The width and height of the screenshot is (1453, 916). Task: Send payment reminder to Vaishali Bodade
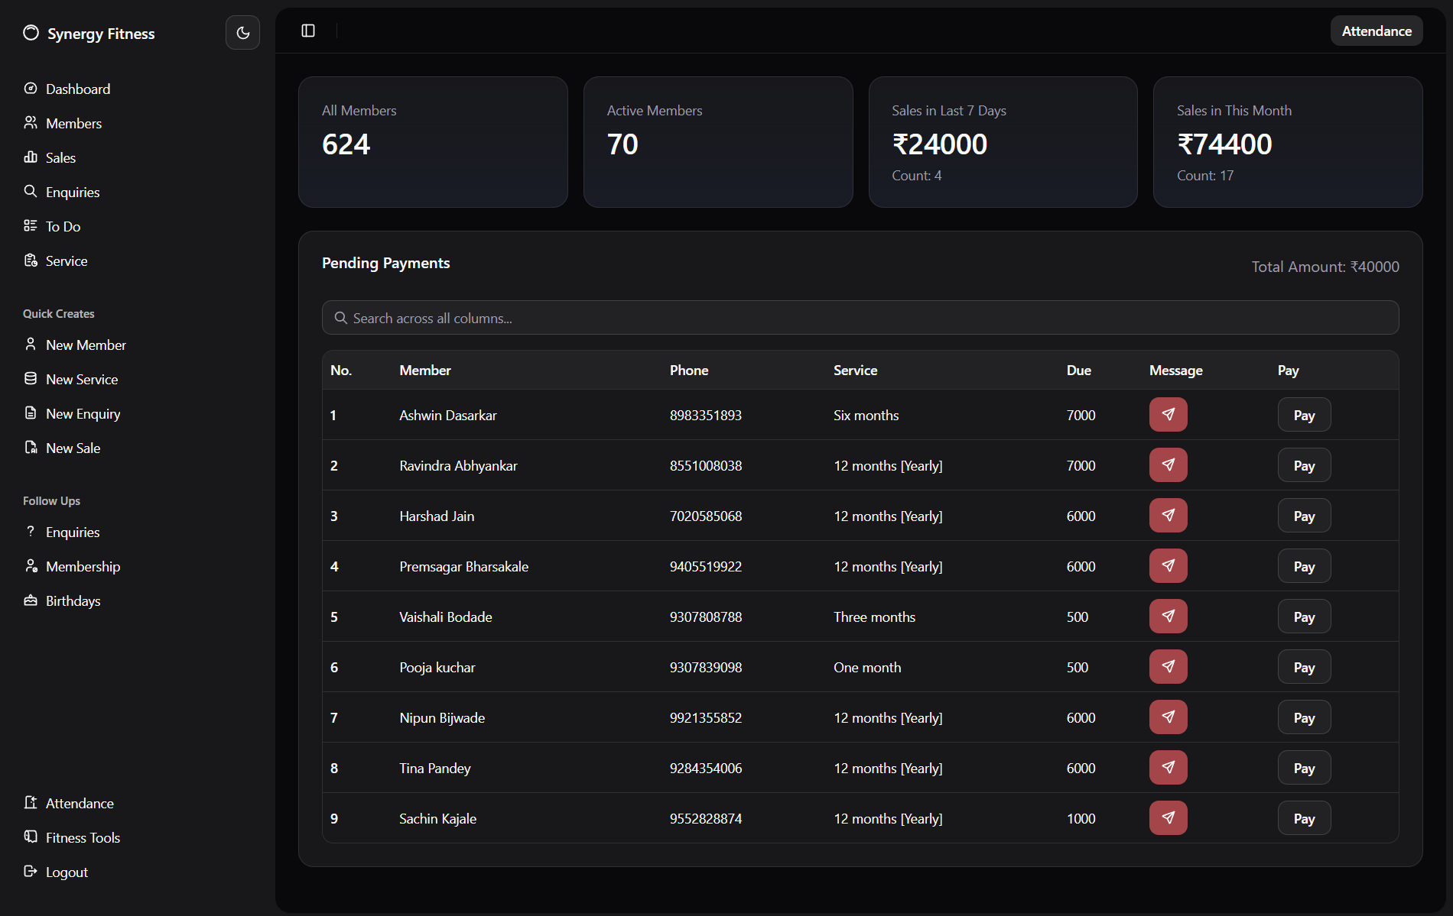point(1168,617)
